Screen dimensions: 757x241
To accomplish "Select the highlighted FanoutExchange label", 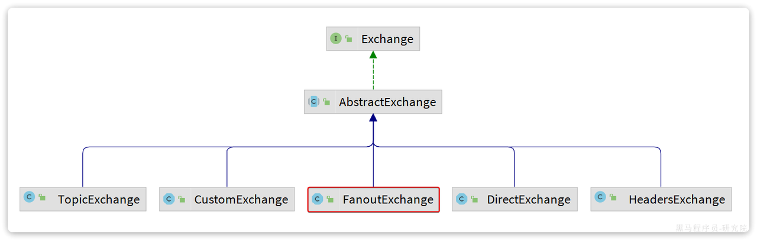I will click(388, 199).
